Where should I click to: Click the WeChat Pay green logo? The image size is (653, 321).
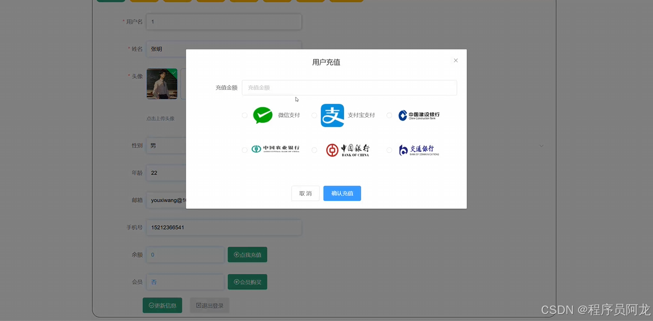[263, 115]
